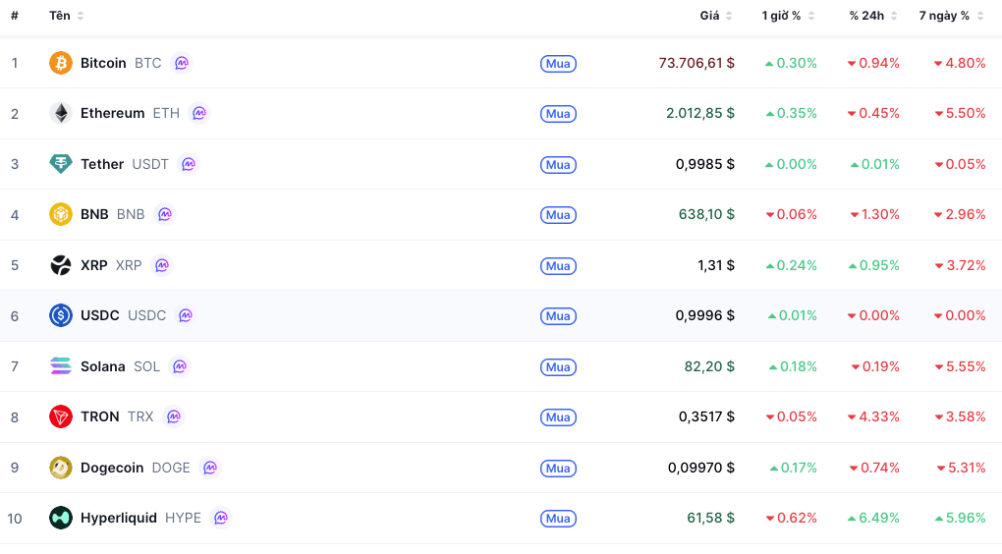Buy BNB with its Mua button
The width and height of the screenshot is (1002, 554).
[x=559, y=215]
